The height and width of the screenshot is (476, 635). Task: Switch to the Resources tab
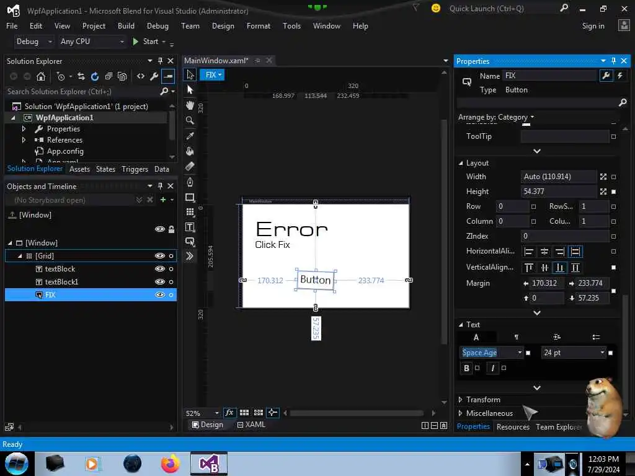coord(513,427)
